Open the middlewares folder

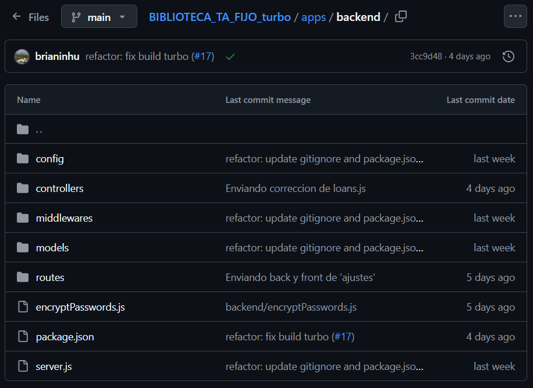coord(64,218)
